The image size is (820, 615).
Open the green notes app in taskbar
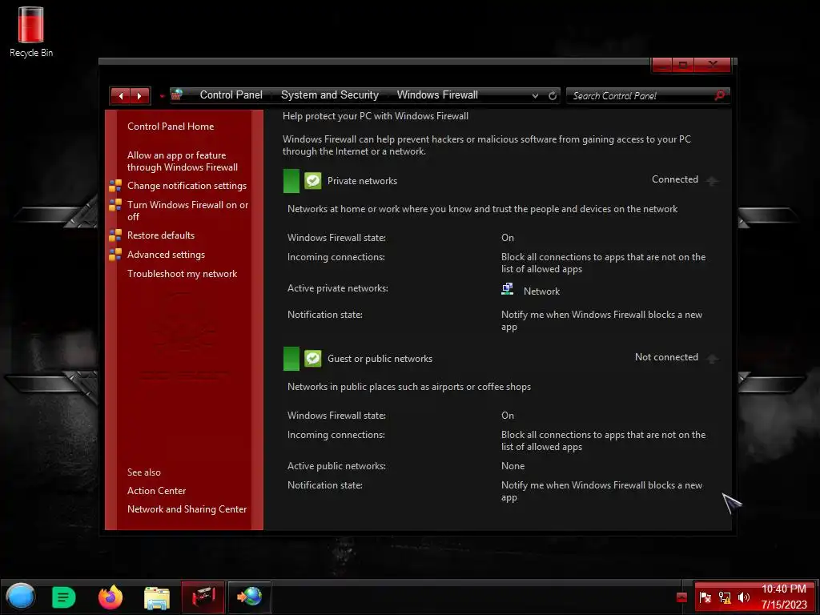coord(64,597)
